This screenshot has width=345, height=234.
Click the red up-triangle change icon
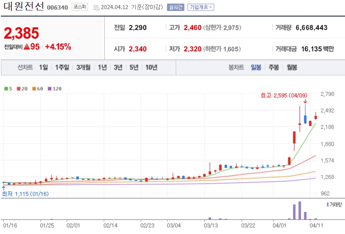[x=26, y=47]
